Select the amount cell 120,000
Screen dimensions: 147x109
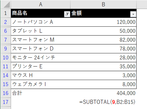pyautogui.click(x=103, y=22)
